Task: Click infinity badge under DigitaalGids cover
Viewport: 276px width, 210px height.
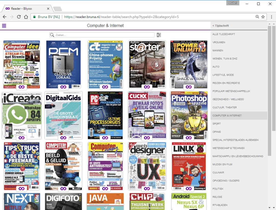Action: tap(63, 138)
